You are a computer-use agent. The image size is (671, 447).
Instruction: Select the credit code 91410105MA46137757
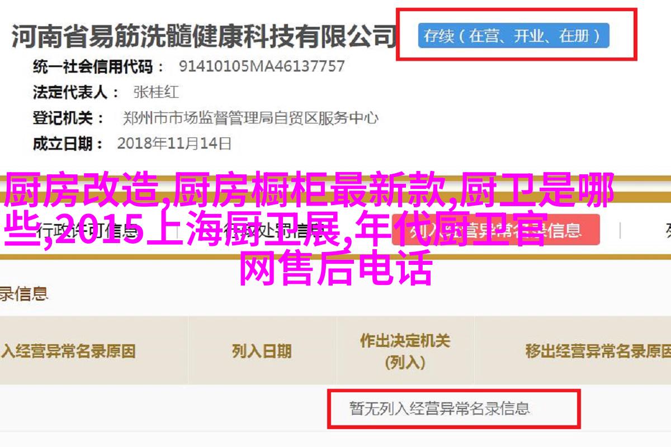pyautogui.click(x=262, y=66)
